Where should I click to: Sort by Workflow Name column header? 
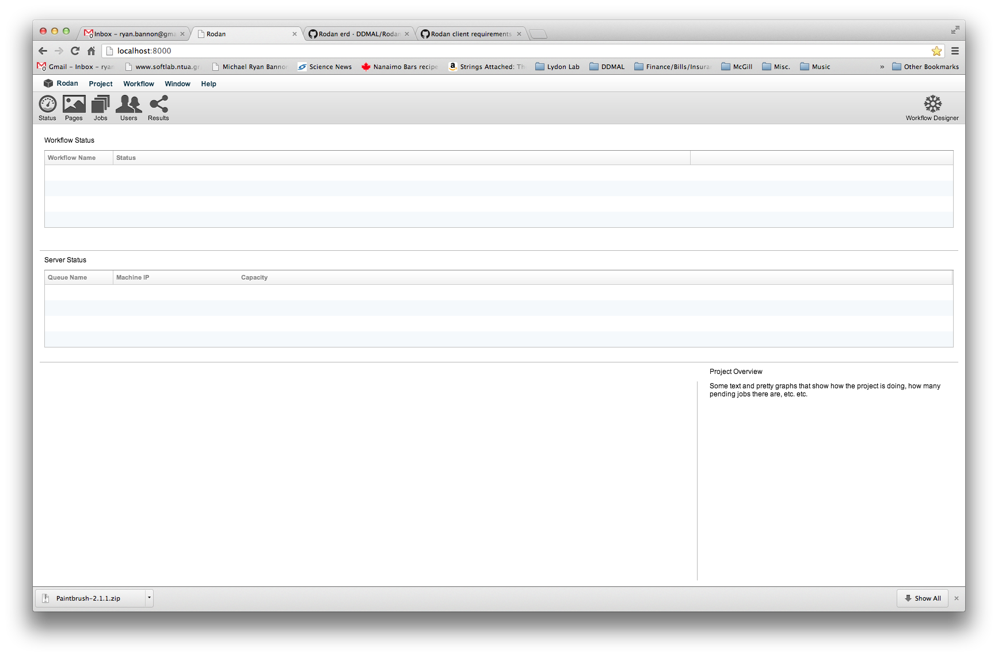79,158
